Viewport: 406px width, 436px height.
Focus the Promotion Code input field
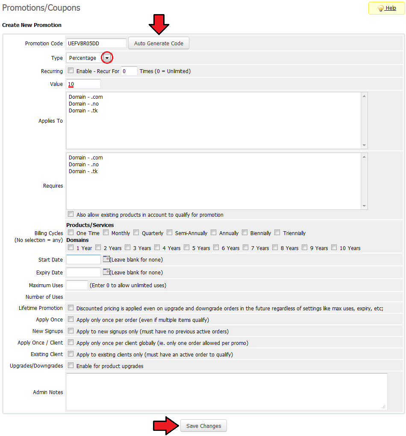coord(96,43)
